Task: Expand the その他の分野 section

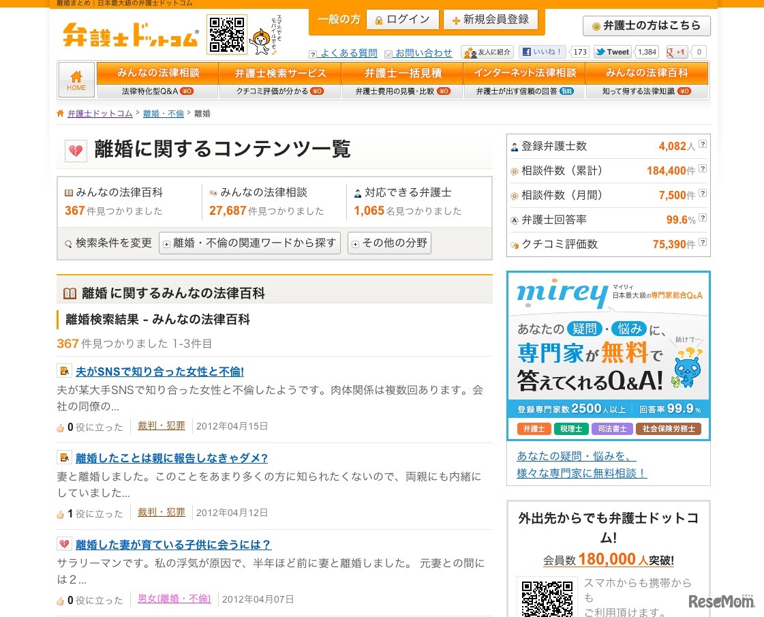Action: pos(389,243)
